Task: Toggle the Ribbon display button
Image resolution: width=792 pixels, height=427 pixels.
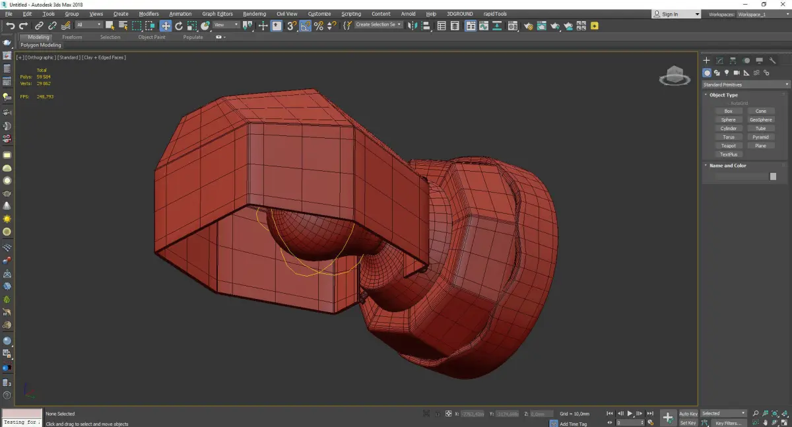Action: pos(470,26)
